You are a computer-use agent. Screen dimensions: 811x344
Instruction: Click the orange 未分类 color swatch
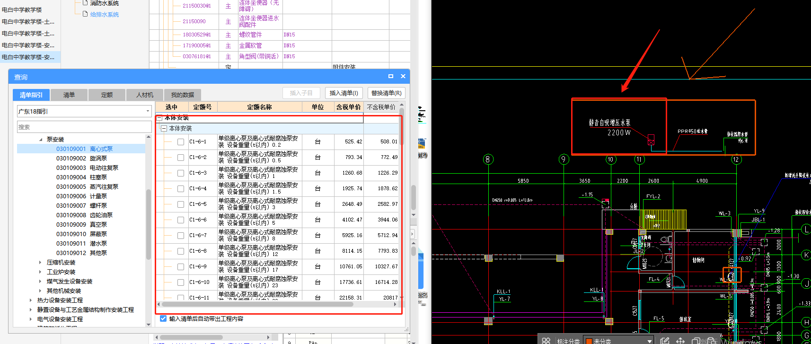coord(589,341)
